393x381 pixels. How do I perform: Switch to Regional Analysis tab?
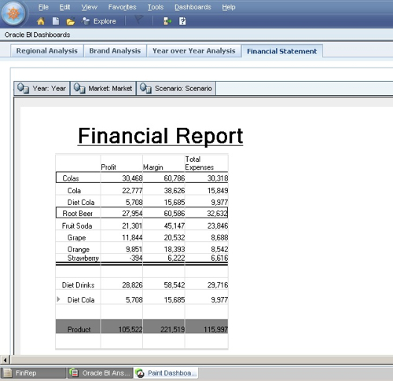tap(47, 51)
